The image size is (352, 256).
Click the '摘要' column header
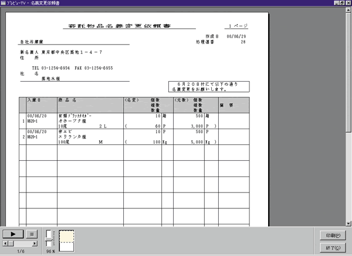tap(226, 105)
